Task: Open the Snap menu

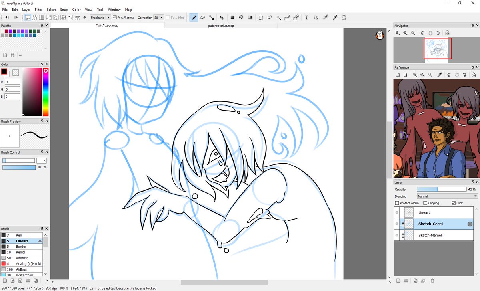Action: (x=64, y=10)
